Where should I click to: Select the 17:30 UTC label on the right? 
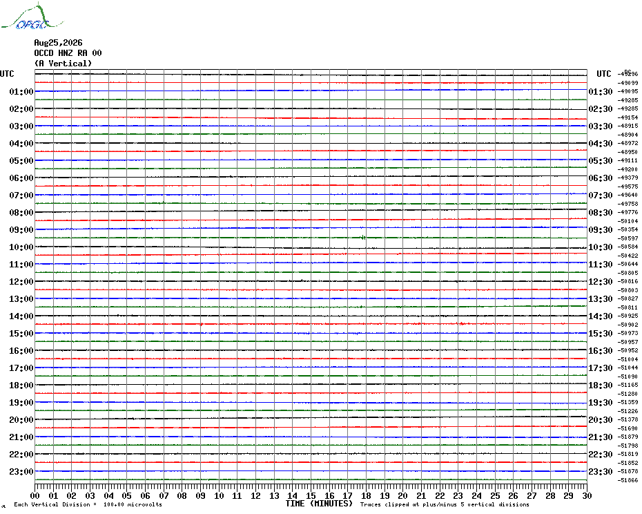coord(601,368)
